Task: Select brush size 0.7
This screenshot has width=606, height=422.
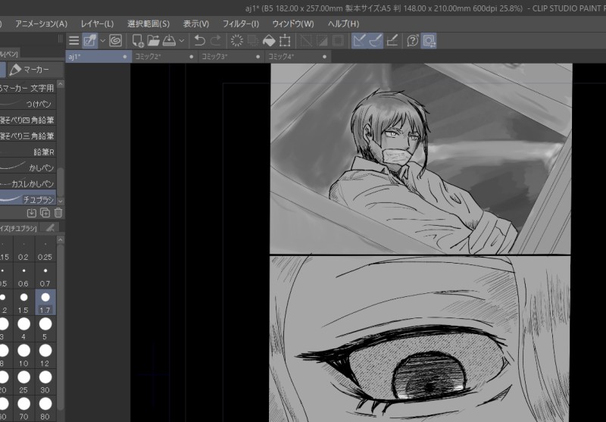Action: pyautogui.click(x=45, y=277)
